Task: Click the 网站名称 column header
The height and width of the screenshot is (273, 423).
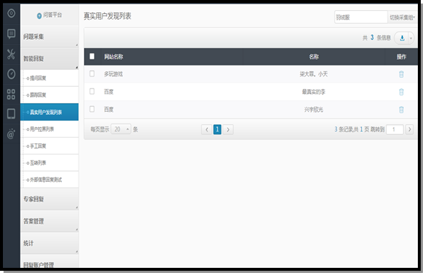Action: click(x=113, y=57)
